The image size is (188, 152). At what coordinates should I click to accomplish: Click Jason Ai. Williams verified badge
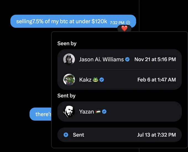(x=127, y=59)
